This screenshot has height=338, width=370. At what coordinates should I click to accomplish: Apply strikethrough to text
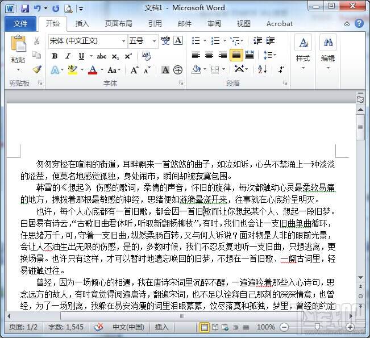click(x=101, y=56)
